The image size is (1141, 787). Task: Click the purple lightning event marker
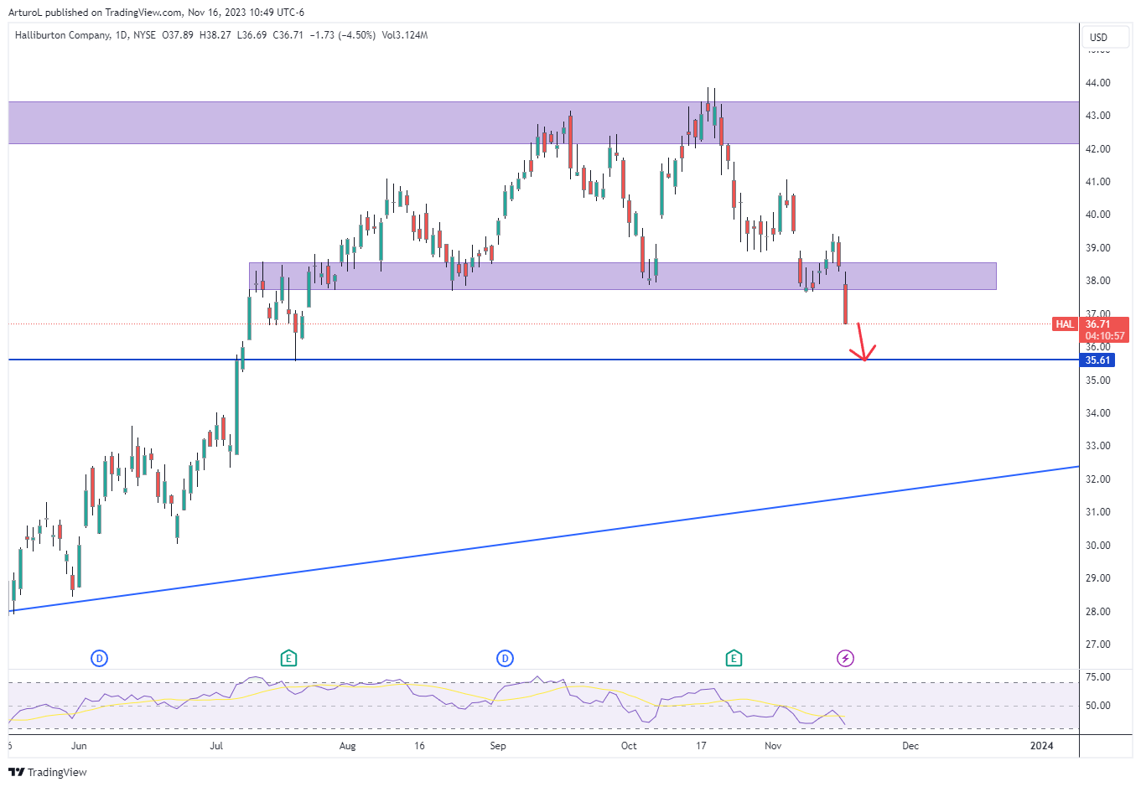pos(845,659)
